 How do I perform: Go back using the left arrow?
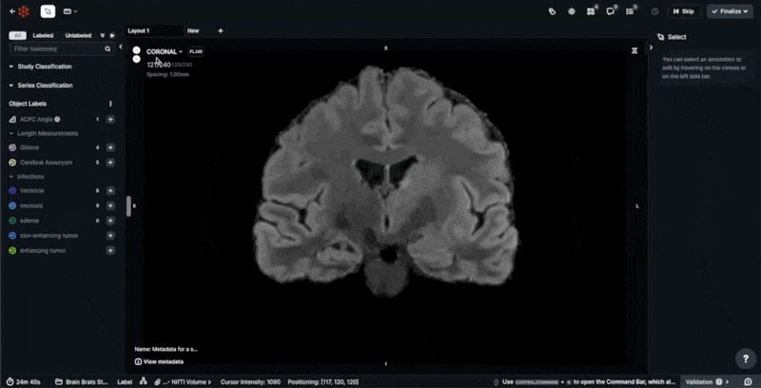click(12, 11)
